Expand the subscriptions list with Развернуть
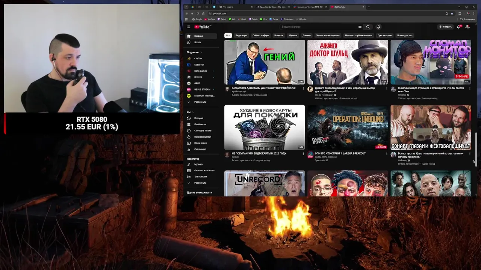This screenshot has width=481, height=270. (201, 102)
